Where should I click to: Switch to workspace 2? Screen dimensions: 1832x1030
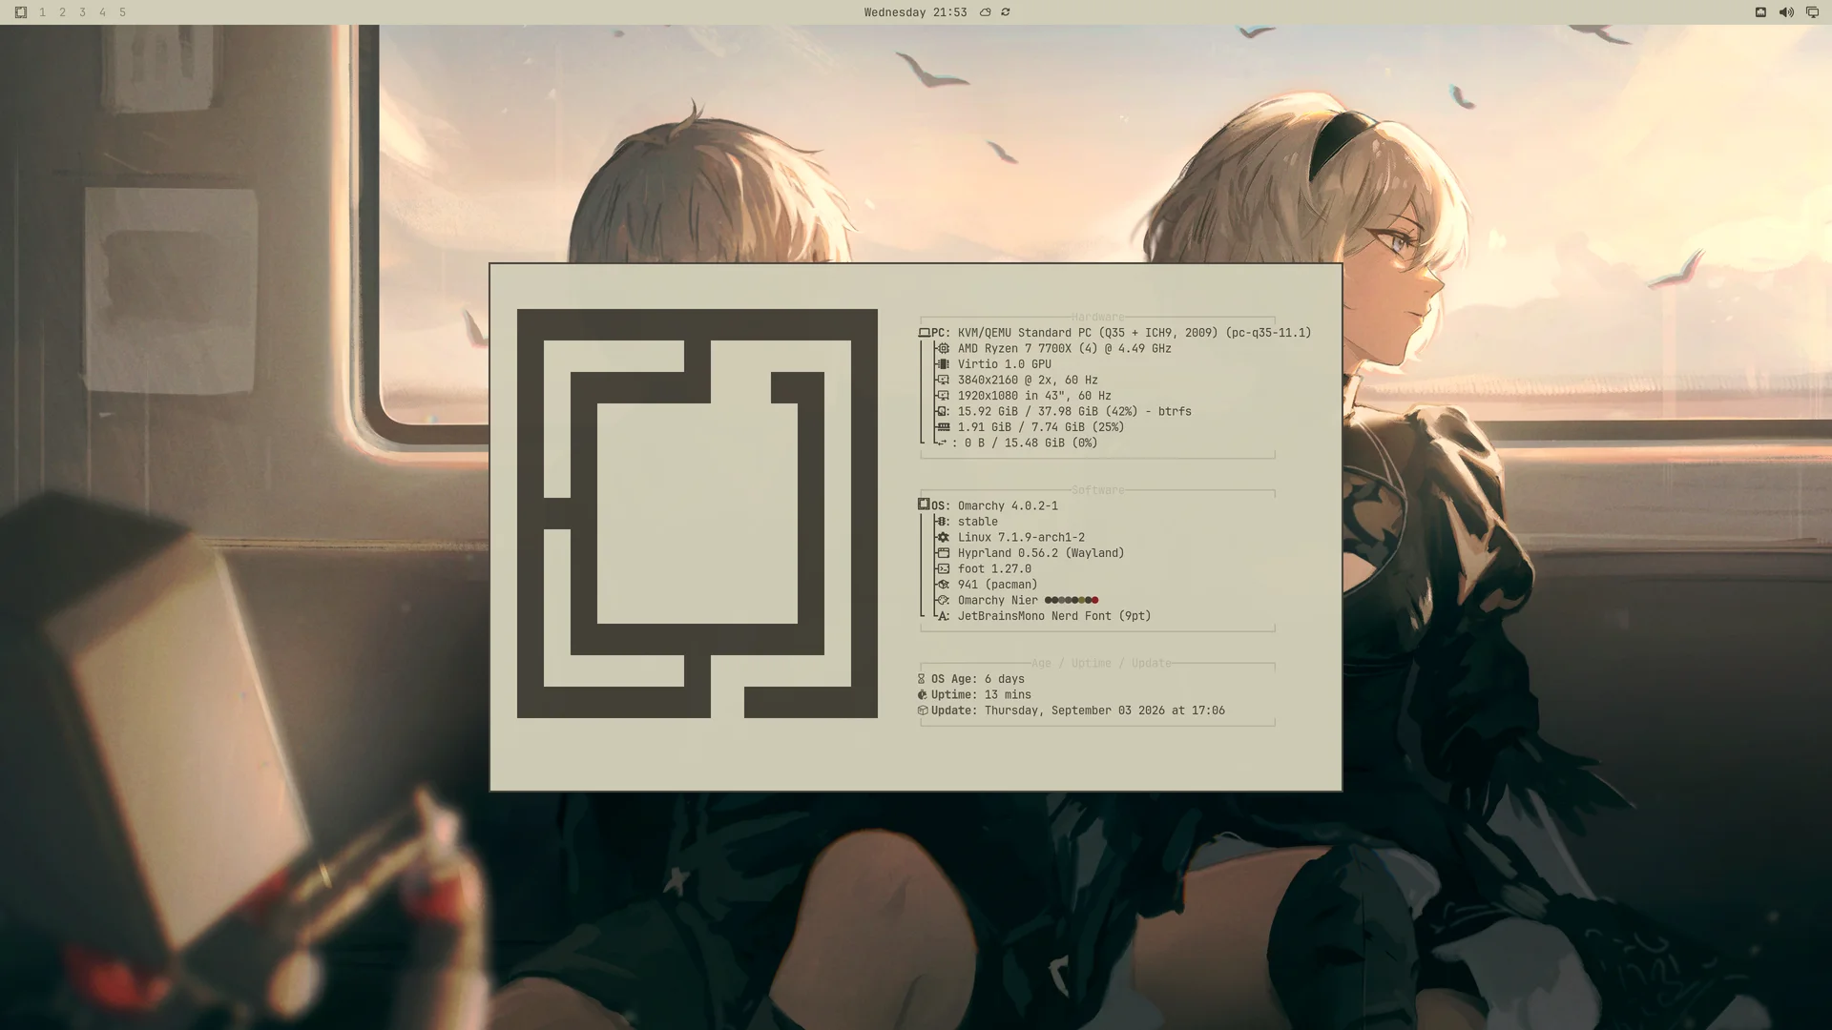[62, 12]
